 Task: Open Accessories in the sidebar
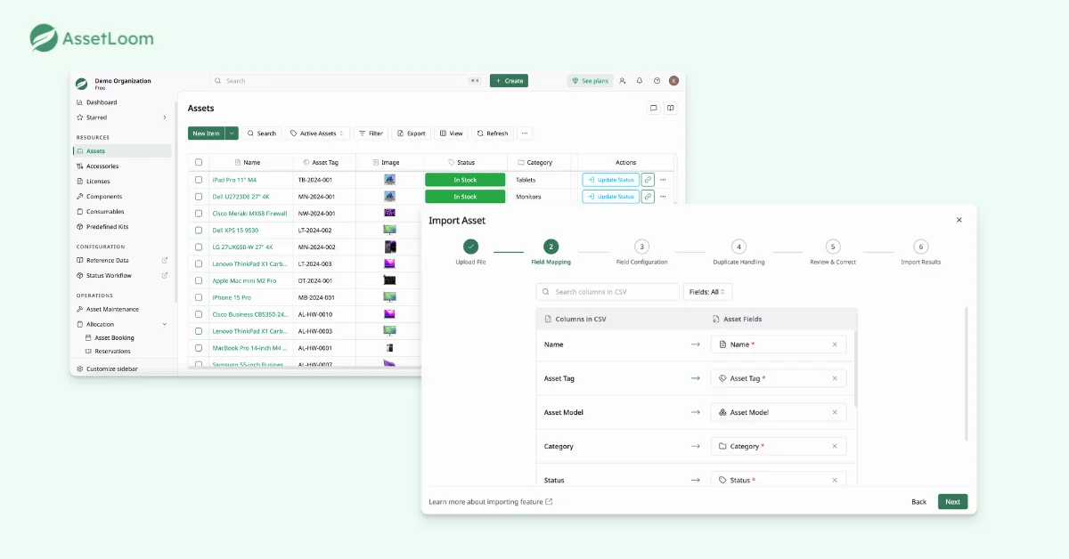[102, 166]
